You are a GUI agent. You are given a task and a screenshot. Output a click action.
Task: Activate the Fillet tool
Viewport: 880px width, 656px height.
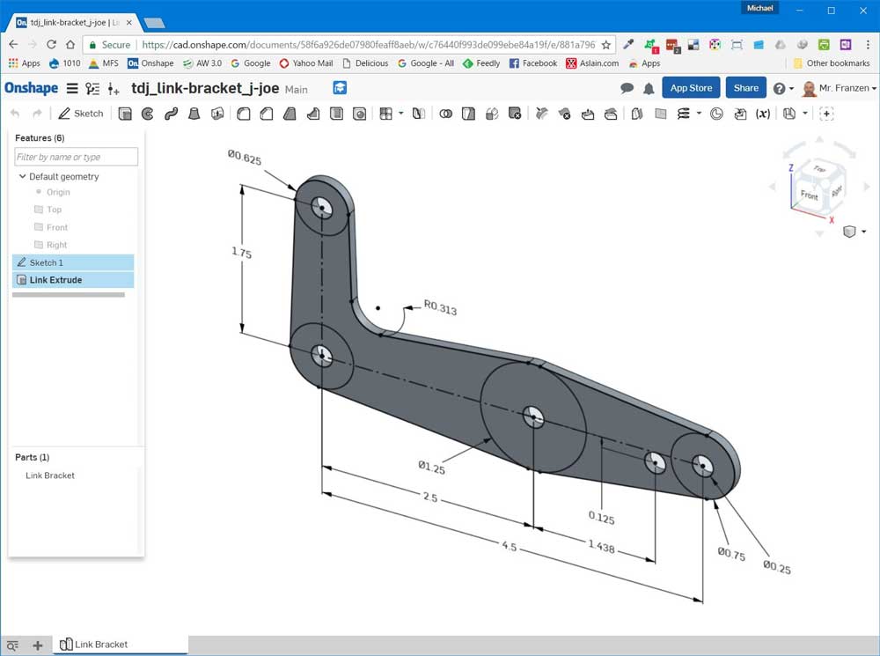tap(244, 114)
